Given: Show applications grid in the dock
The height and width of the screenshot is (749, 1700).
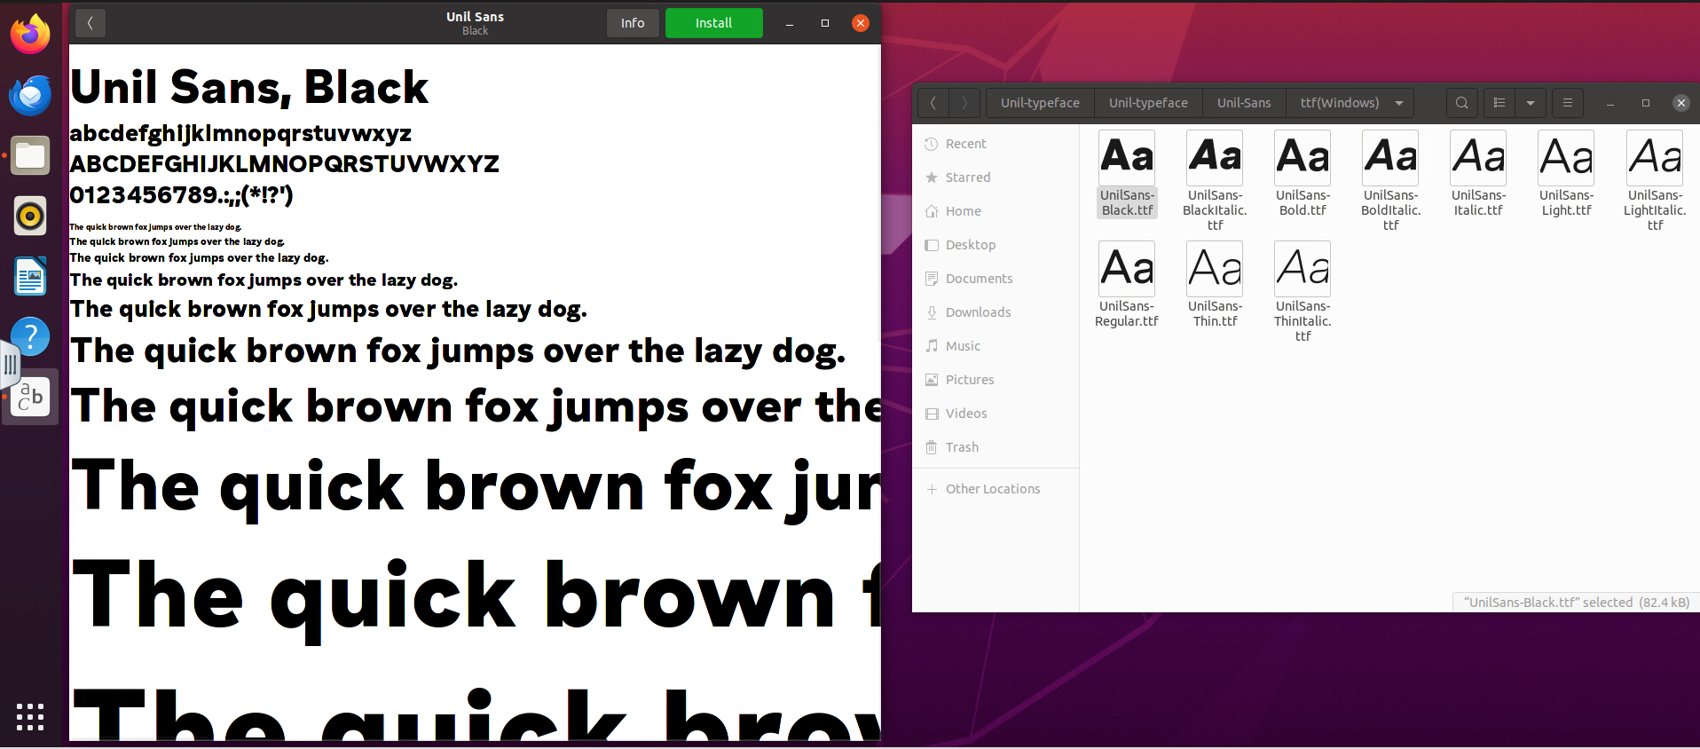Looking at the screenshot, I should [x=30, y=716].
